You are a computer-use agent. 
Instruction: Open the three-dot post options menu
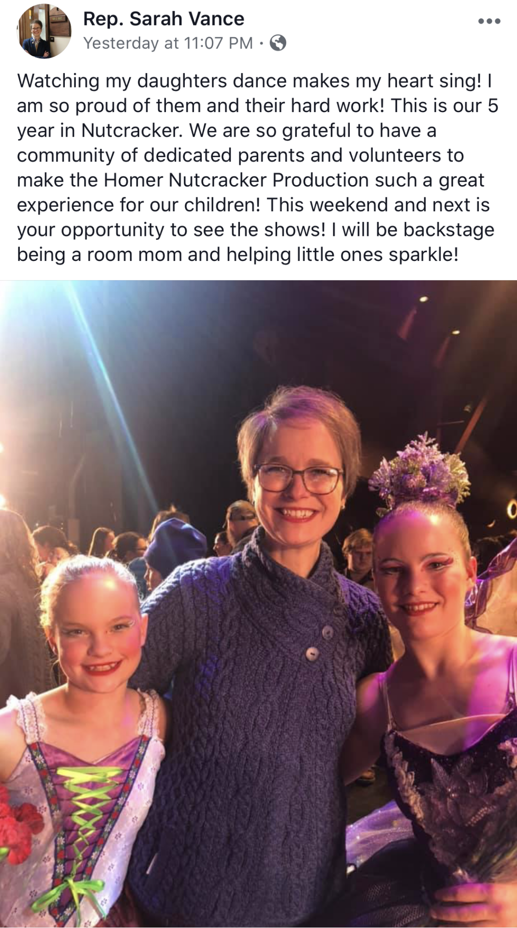pos(489,21)
